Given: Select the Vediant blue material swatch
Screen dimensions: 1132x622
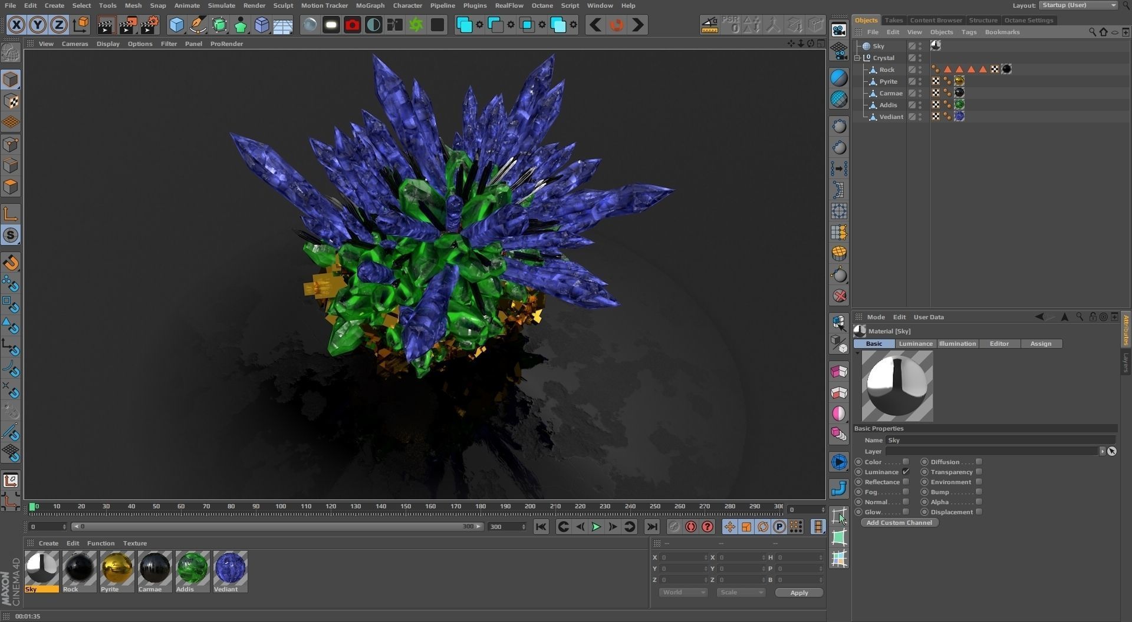Looking at the screenshot, I should tap(230, 571).
